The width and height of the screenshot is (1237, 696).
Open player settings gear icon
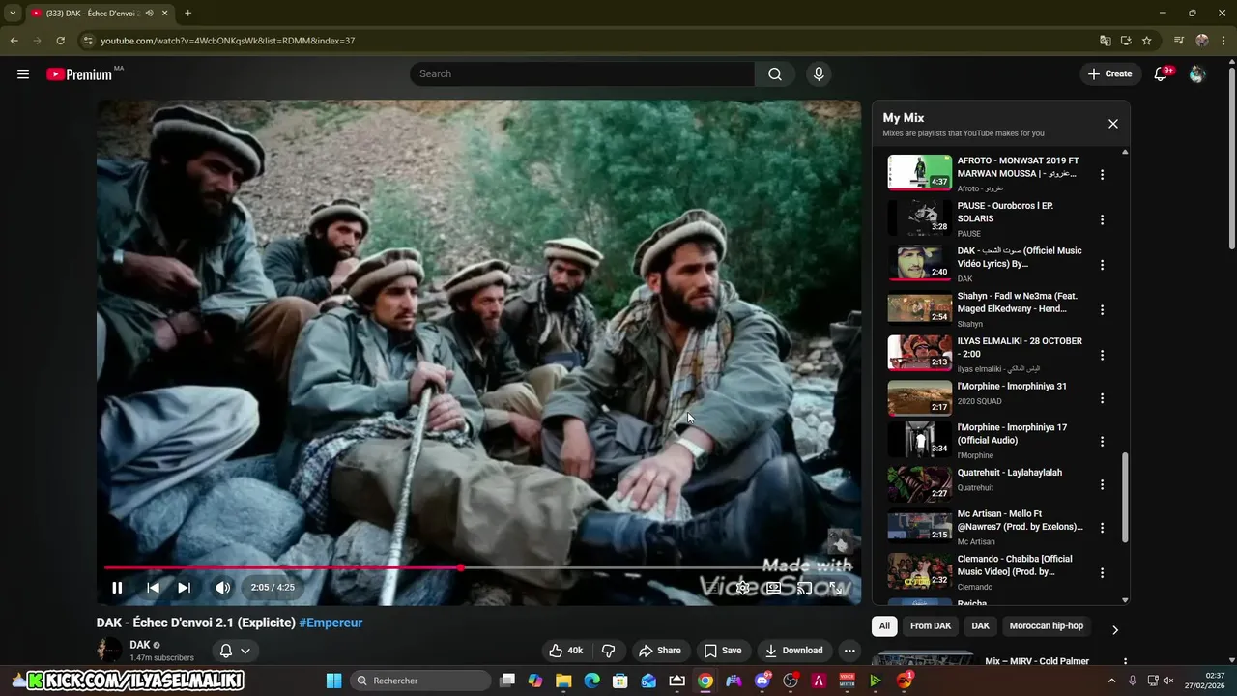click(743, 588)
